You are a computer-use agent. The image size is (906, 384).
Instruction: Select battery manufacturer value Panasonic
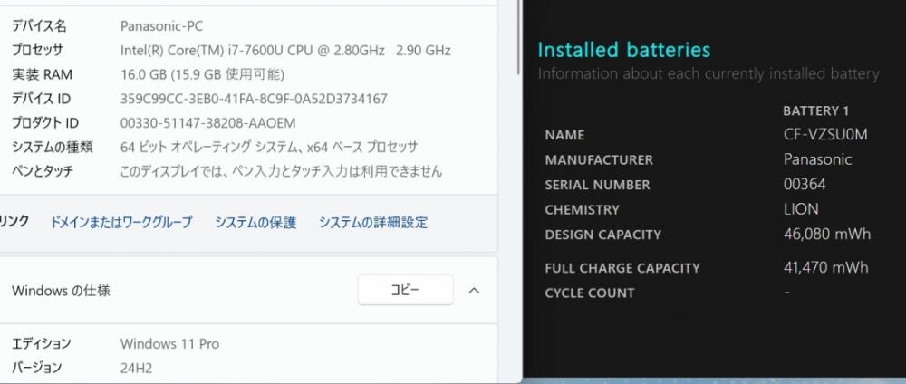[x=817, y=159]
